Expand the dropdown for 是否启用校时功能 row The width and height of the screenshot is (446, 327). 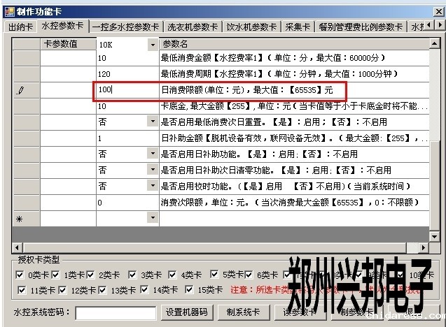153,187
